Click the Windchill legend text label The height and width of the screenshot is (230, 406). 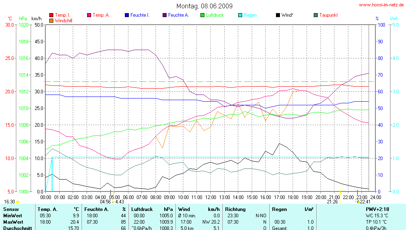click(64, 20)
